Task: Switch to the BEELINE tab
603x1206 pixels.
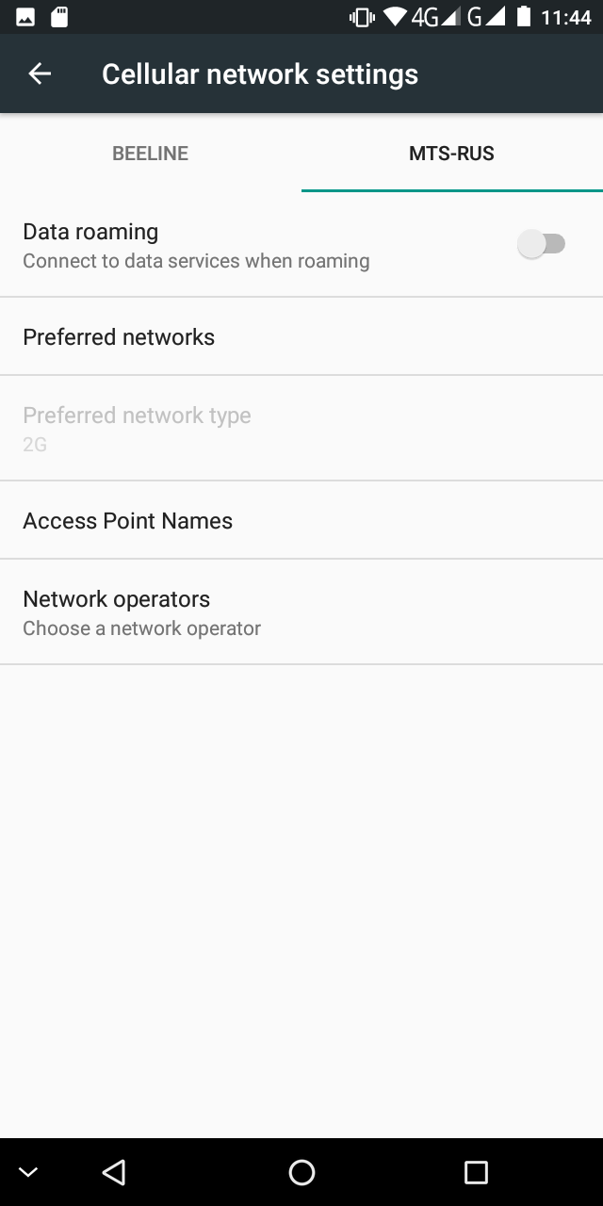Action: click(151, 154)
